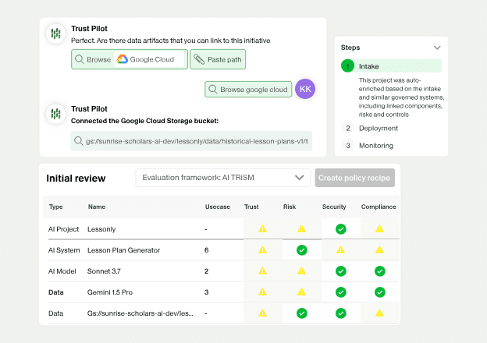Click Lessonly row Risk warning icon
The height and width of the screenshot is (343, 487).
click(x=301, y=229)
